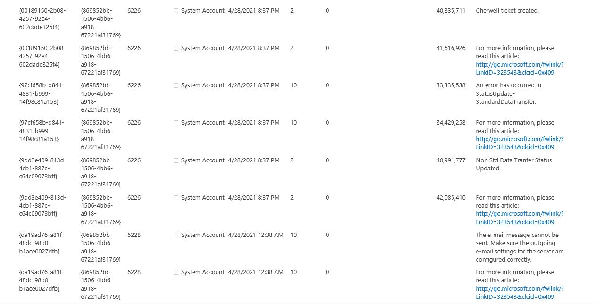Click the 'Cherwell ticket created.' description text
Screen dimensions: 596x304
click(507, 10)
